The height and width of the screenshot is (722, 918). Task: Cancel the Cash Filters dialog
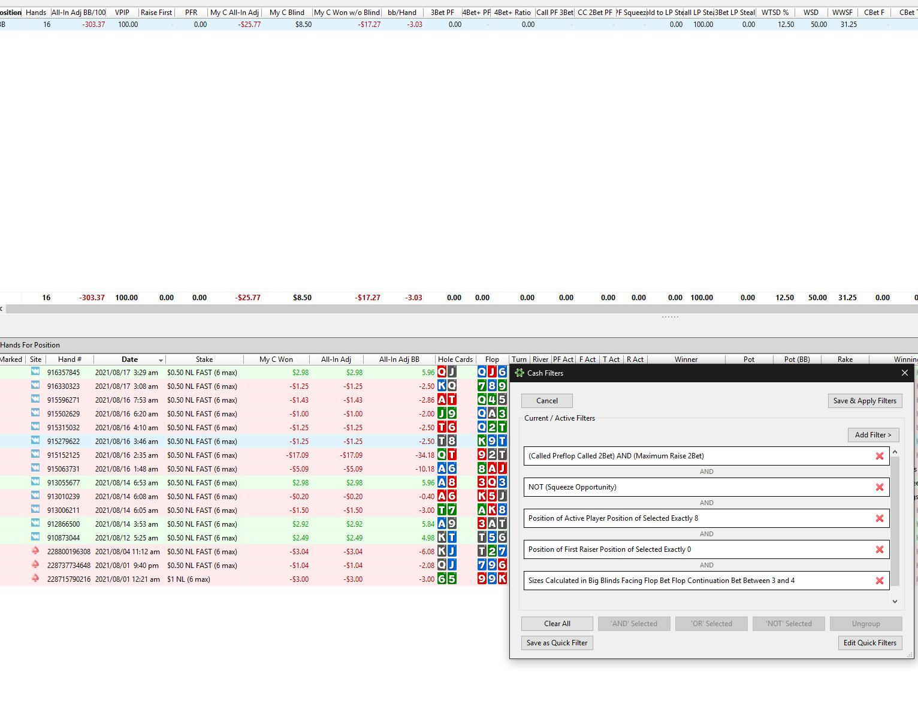pos(547,401)
